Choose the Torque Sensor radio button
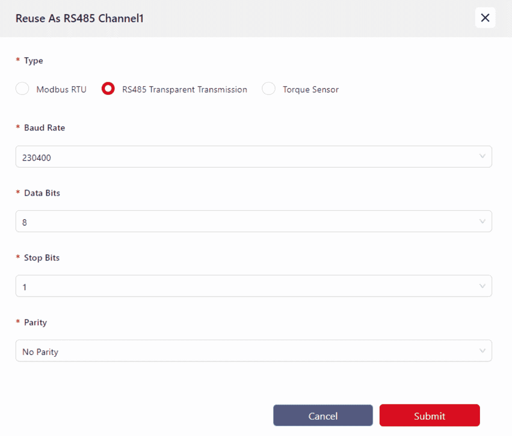 269,89
